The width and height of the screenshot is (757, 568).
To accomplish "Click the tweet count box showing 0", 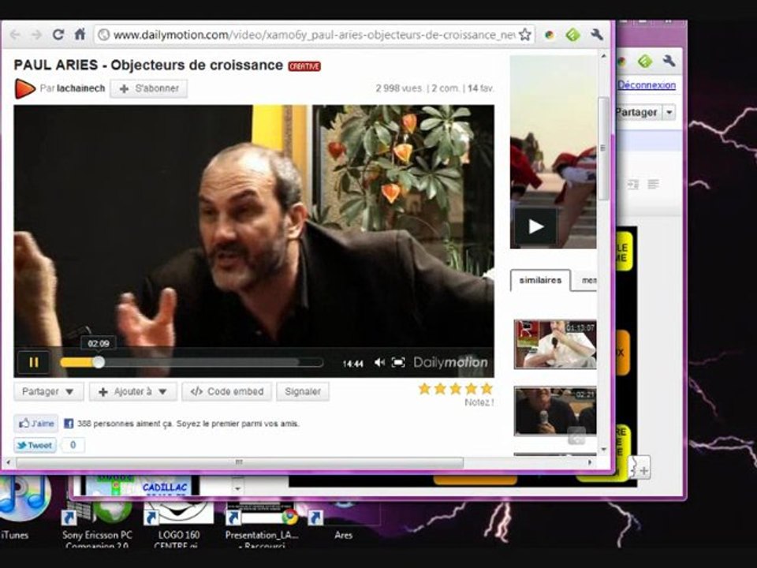I will (73, 445).
